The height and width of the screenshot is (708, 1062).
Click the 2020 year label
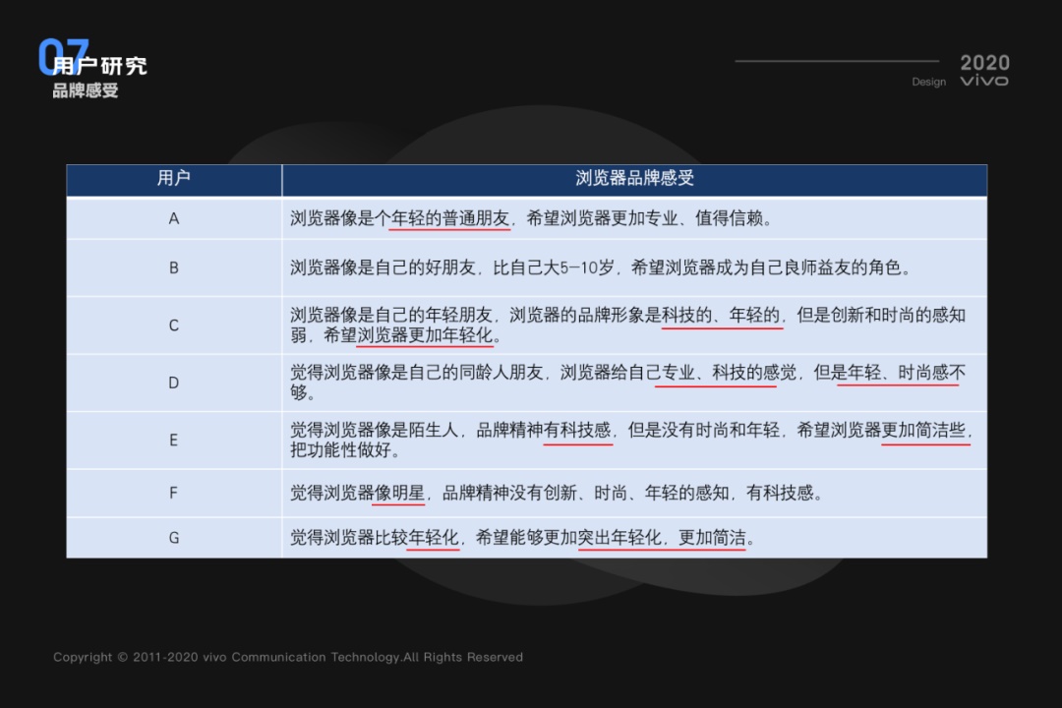pos(983,61)
